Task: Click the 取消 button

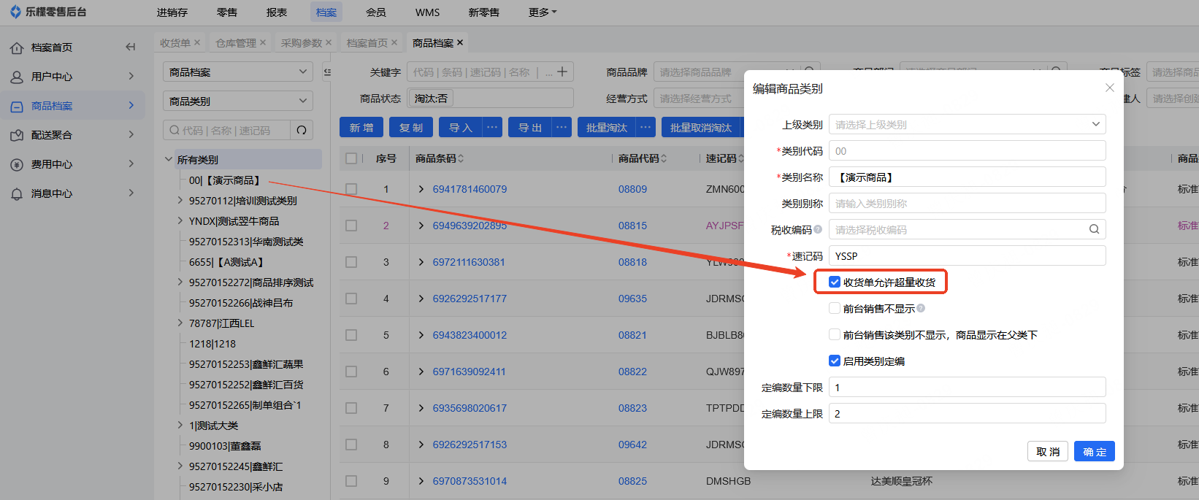Action: click(1048, 451)
